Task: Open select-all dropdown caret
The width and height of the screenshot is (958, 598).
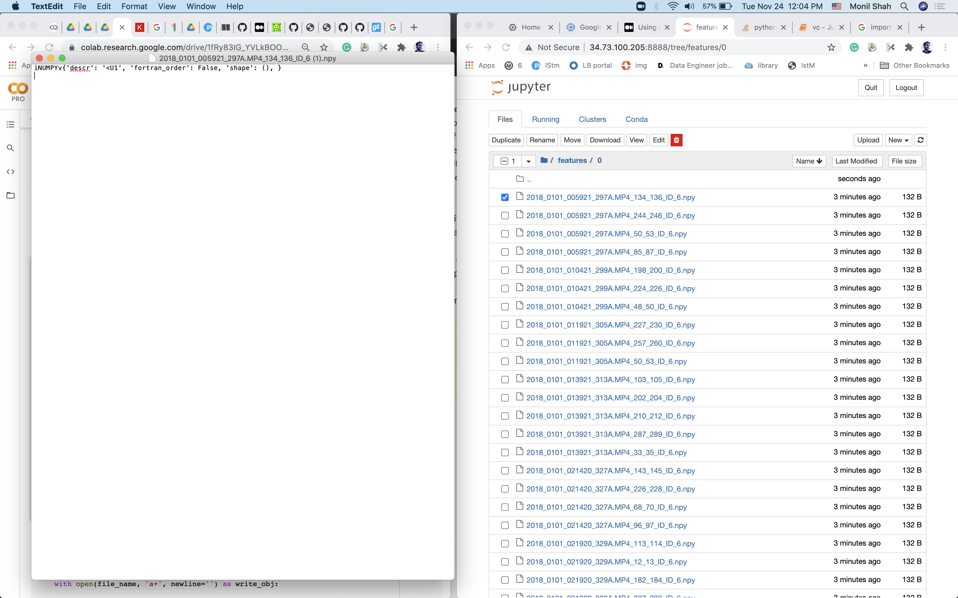Action: tap(528, 161)
